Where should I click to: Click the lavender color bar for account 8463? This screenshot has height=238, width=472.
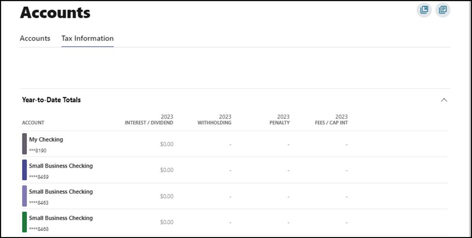coord(25,196)
